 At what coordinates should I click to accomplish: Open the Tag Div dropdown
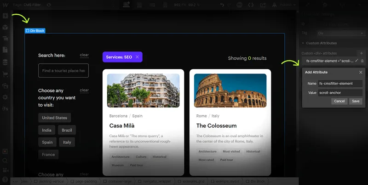click(x=340, y=33)
